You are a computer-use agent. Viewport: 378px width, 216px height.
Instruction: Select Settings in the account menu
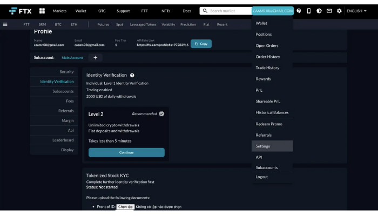(x=272, y=146)
